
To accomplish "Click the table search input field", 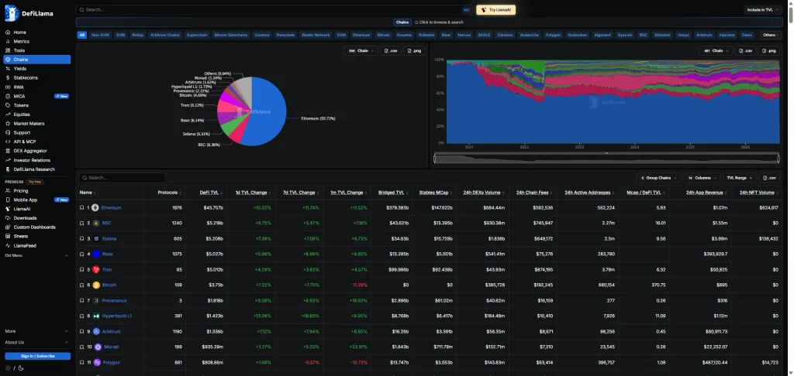I will coord(122,178).
